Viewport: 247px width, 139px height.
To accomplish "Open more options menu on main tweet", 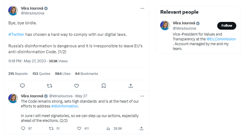I will [x=142, y=8].
